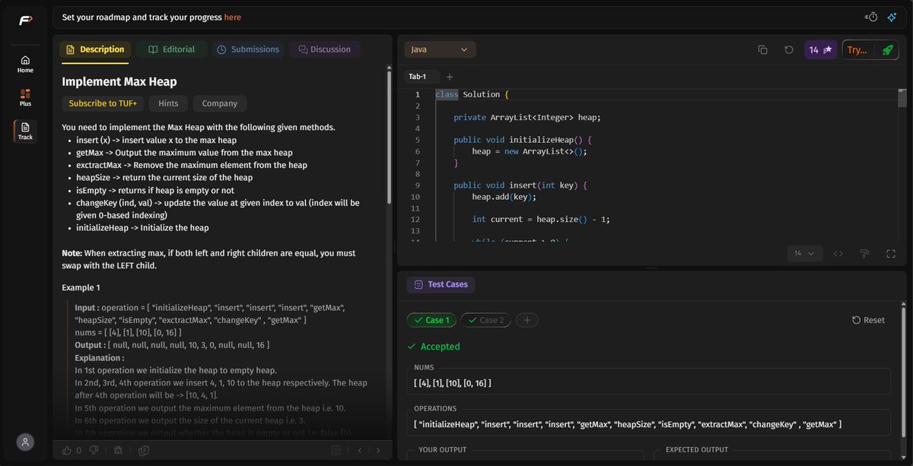Click the description panel scrollbar
The width and height of the screenshot is (913, 466).
[x=389, y=137]
